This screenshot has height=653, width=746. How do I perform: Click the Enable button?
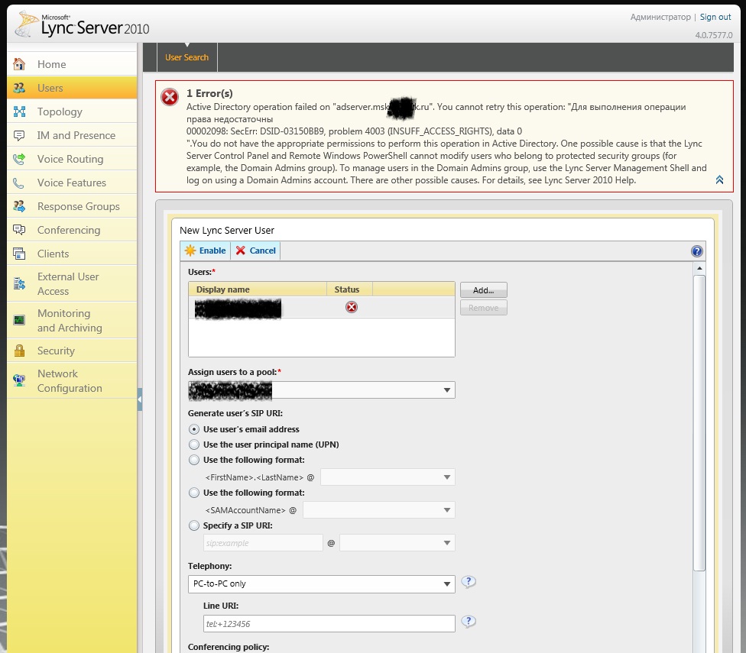206,251
